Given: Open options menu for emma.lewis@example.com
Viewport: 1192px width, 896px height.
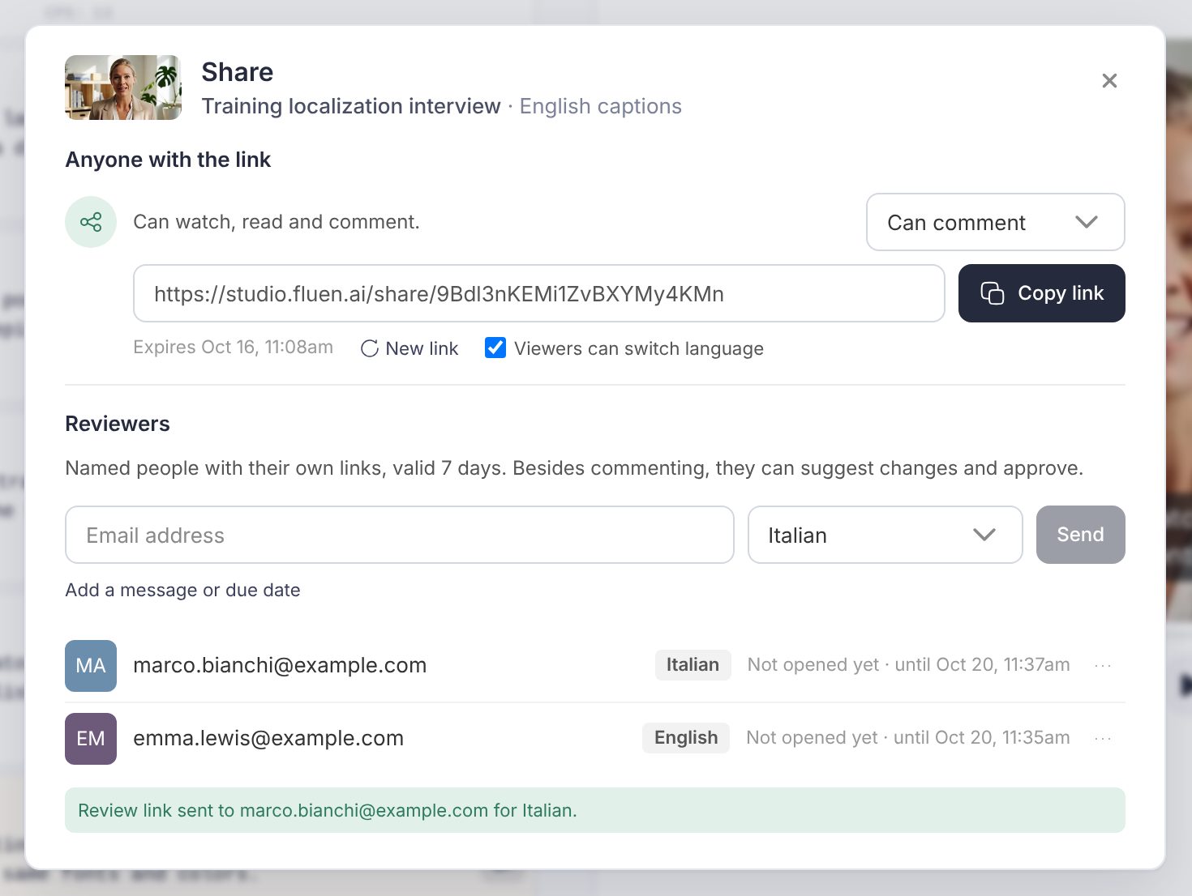Looking at the screenshot, I should click(x=1103, y=738).
